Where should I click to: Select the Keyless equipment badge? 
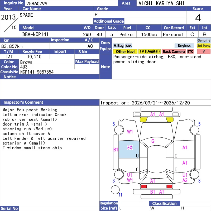pos(184,46)
